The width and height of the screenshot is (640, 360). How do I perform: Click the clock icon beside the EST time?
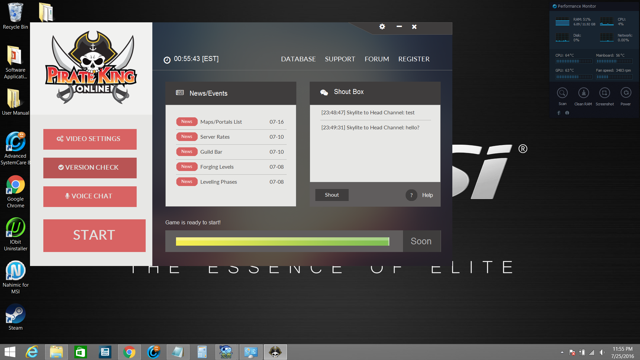point(167,60)
